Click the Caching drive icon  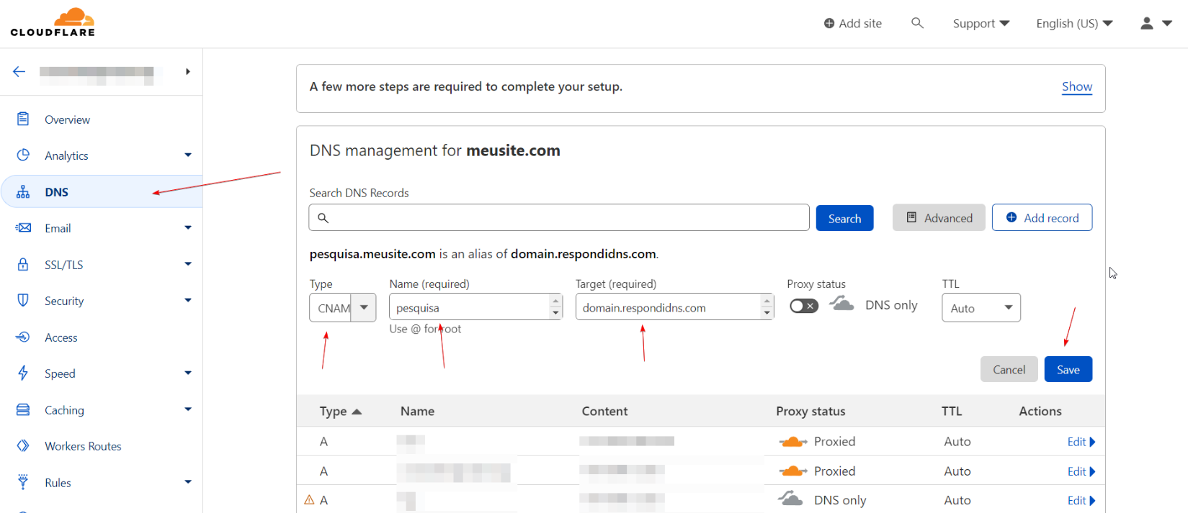click(x=23, y=409)
